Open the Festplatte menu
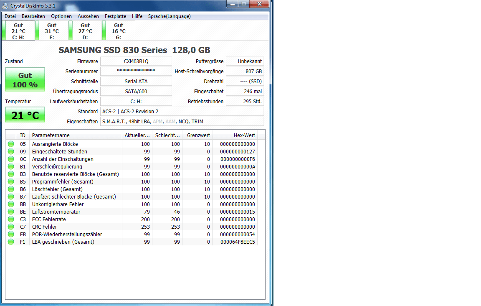481x306 pixels. [115, 16]
